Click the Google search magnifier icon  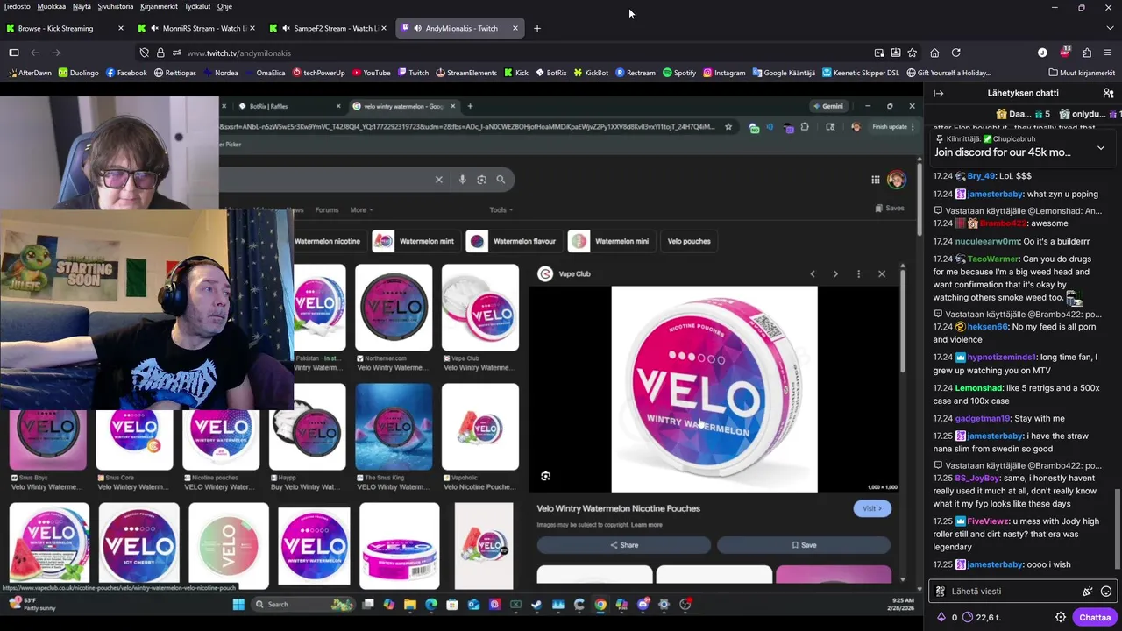point(501,180)
